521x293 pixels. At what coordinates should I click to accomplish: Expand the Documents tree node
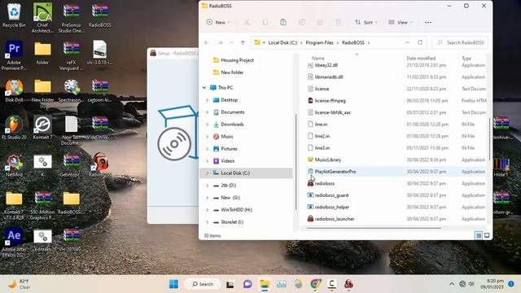click(207, 112)
